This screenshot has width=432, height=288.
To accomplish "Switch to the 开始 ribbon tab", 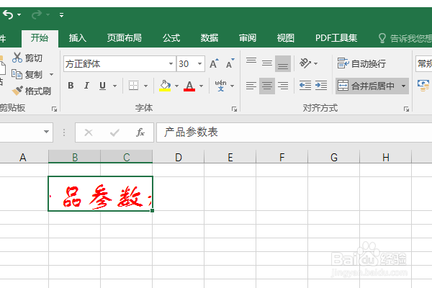I will (40, 38).
